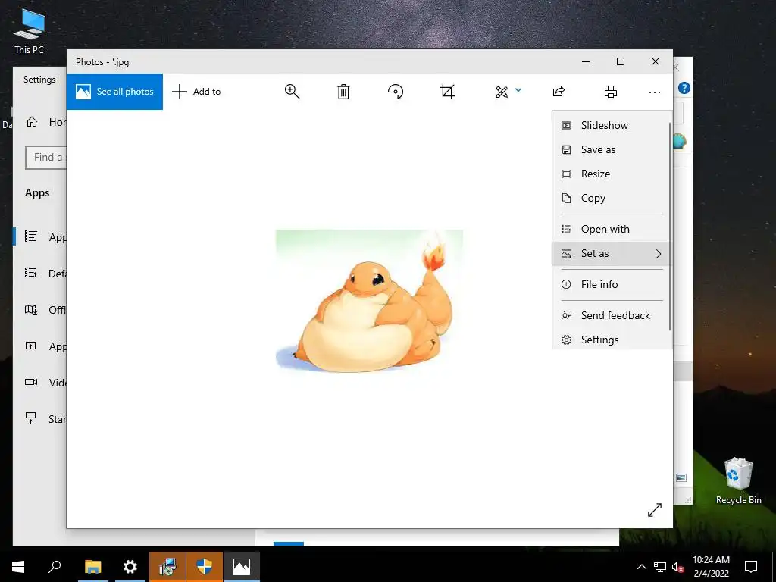This screenshot has width=776, height=582.
Task: Open the Edit & Create scissors icon
Action: point(502,92)
